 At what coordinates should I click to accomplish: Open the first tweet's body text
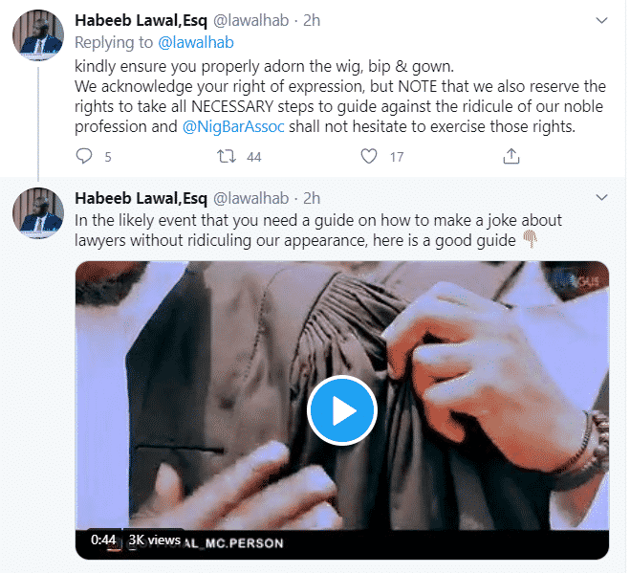click(x=335, y=96)
